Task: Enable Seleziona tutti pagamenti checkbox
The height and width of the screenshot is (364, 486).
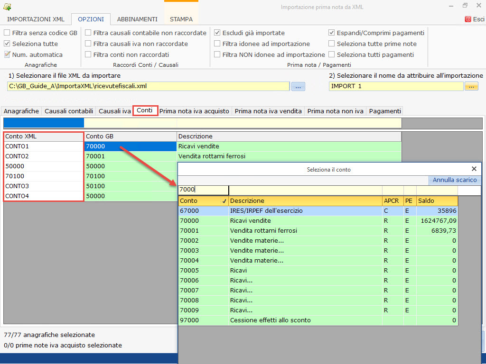Action: pos(332,55)
